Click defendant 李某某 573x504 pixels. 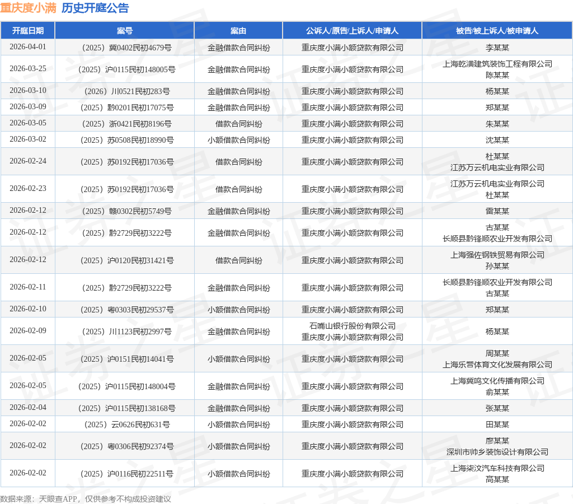497,48
